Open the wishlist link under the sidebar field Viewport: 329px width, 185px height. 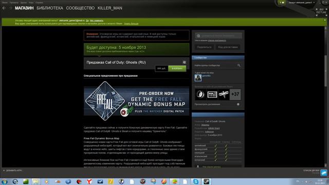217,40
